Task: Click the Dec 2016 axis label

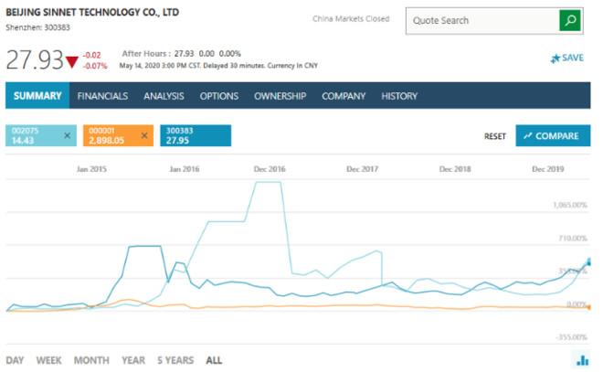Action: pos(270,169)
